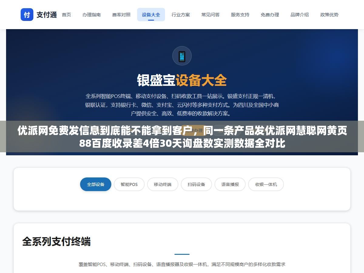Select the 设备大全 navigation tab
364x273 pixels.
[x=151, y=15]
